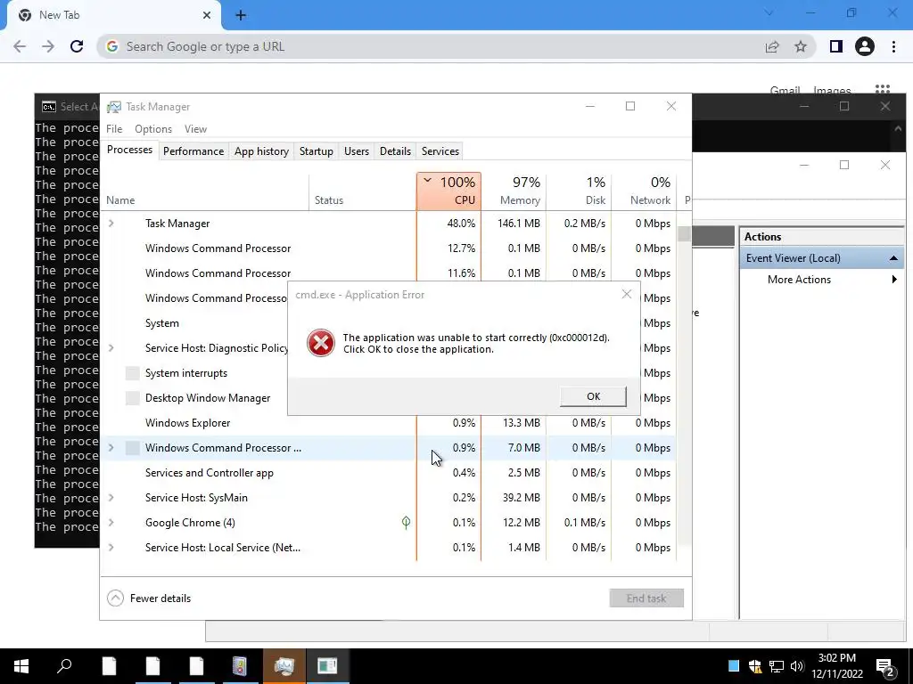This screenshot has height=684, width=913.
Task: Close the cmd.exe Application Error dialog
Action: [x=627, y=294]
